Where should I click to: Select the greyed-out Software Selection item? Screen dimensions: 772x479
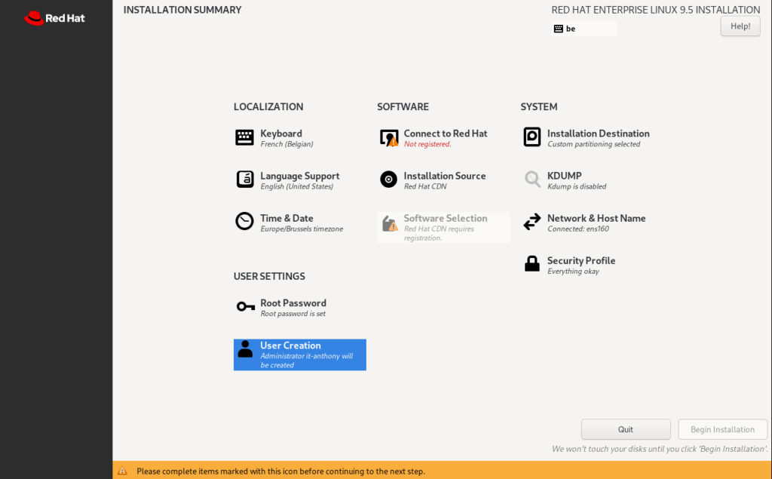(443, 227)
